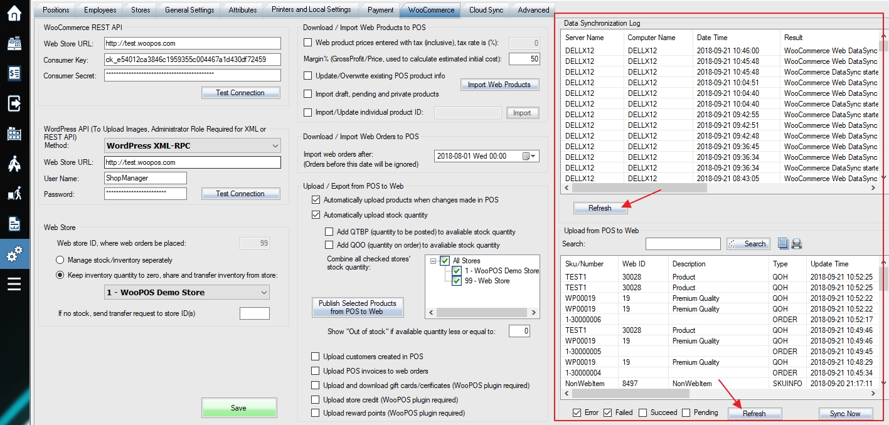Open the store building sidebar icon

click(x=14, y=134)
